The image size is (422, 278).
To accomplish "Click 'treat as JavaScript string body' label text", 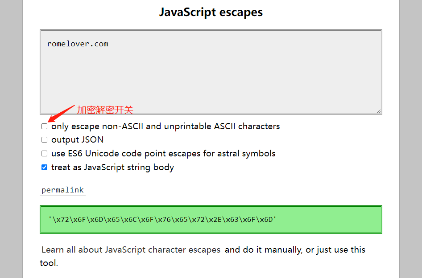I will pos(112,168).
